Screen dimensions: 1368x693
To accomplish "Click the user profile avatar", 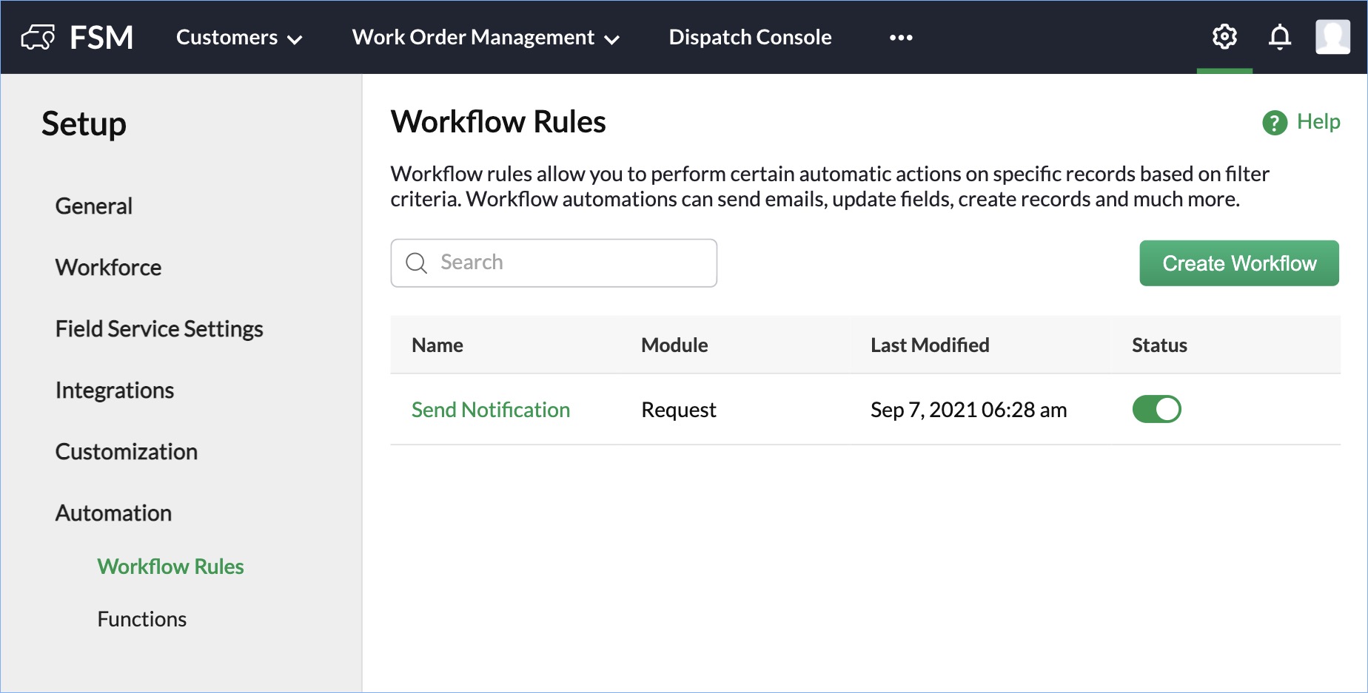I will click(x=1332, y=37).
